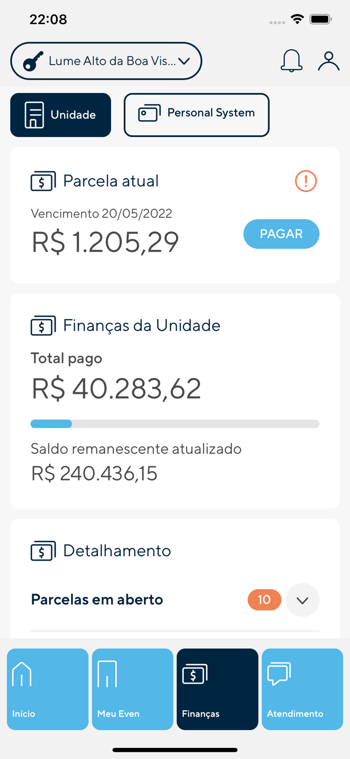The height and width of the screenshot is (759, 350).
Task: Switch to the Personal System tab
Action: pyautogui.click(x=196, y=115)
